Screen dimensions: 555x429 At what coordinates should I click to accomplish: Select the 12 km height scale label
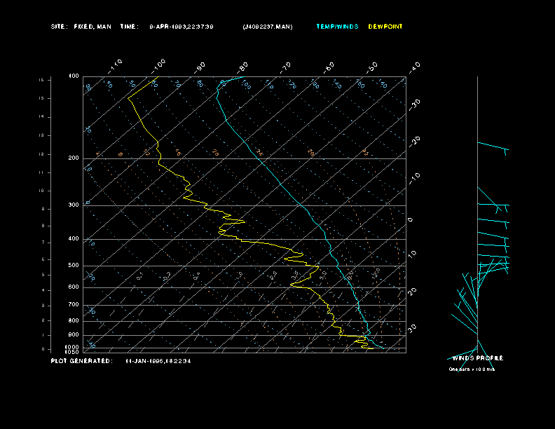coord(41,154)
